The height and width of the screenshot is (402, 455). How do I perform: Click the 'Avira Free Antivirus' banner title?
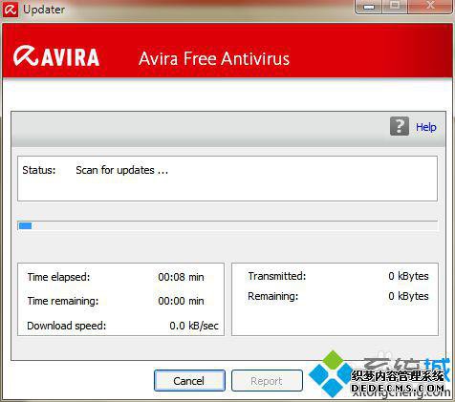[x=214, y=59]
